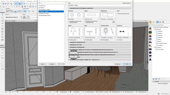Toggle Окна 'с Маркерами' checkbox

[x=85, y=40]
